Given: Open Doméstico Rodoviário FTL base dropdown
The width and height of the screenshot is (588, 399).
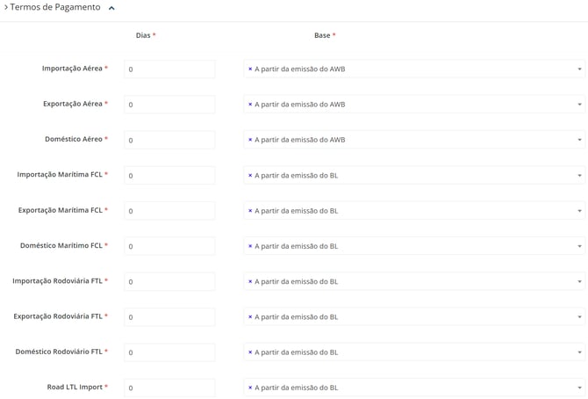Looking at the screenshot, I should (579, 352).
